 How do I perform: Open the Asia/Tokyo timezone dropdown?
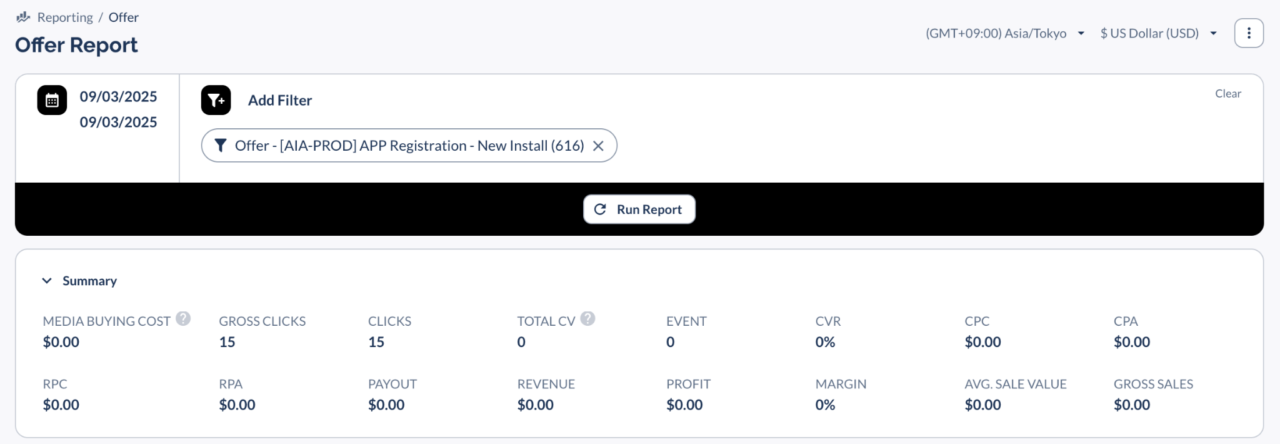(x=1005, y=33)
